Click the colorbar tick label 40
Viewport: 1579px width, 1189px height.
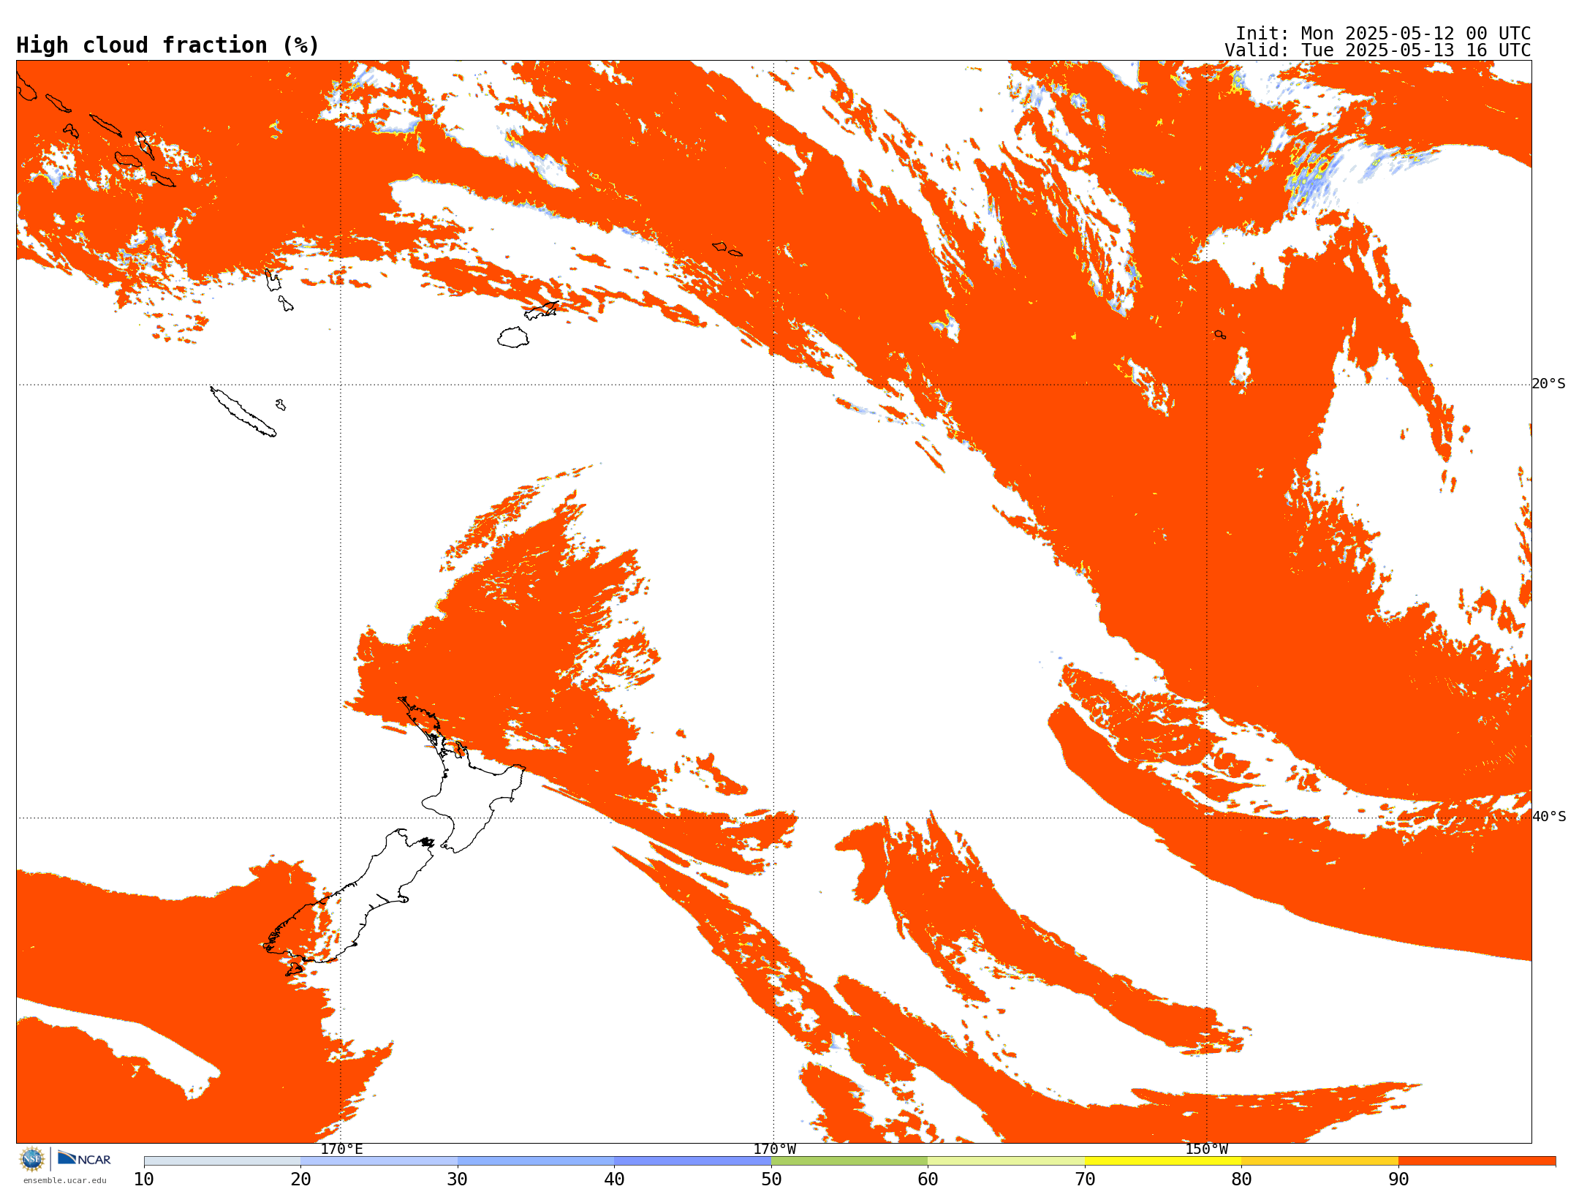click(x=614, y=1179)
